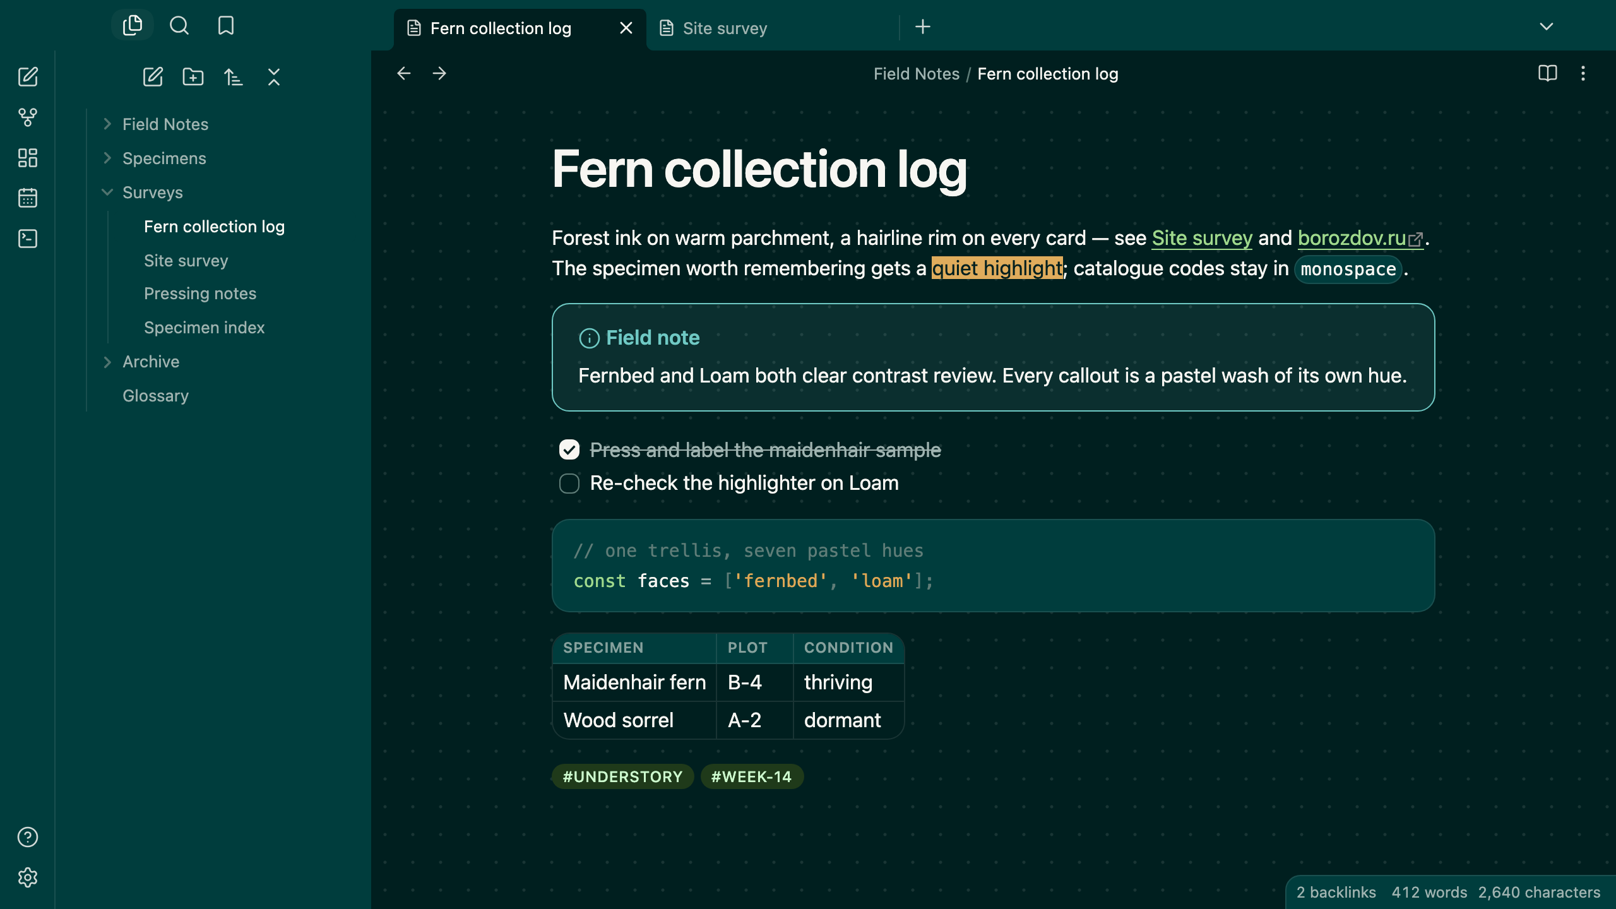Expand the Specimens folder
The width and height of the screenshot is (1616, 909).
107,158
